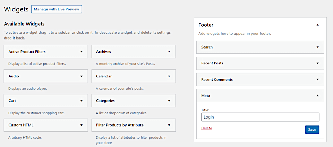This screenshot has width=333, height=147.
Task: Delete the Meta widget
Action: tap(206, 128)
